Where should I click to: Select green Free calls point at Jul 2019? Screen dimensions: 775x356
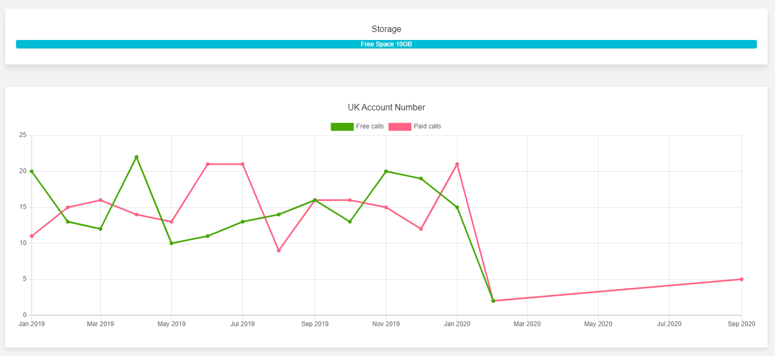pos(243,222)
